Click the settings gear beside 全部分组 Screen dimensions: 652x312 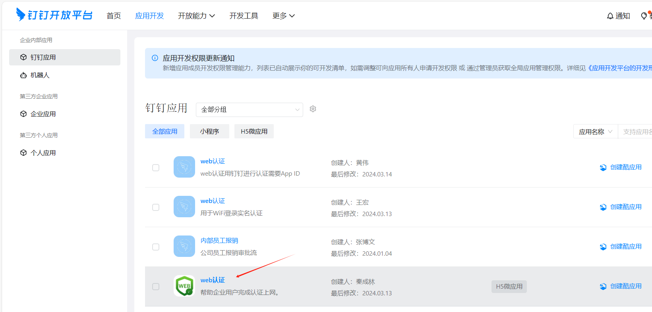pos(313,109)
